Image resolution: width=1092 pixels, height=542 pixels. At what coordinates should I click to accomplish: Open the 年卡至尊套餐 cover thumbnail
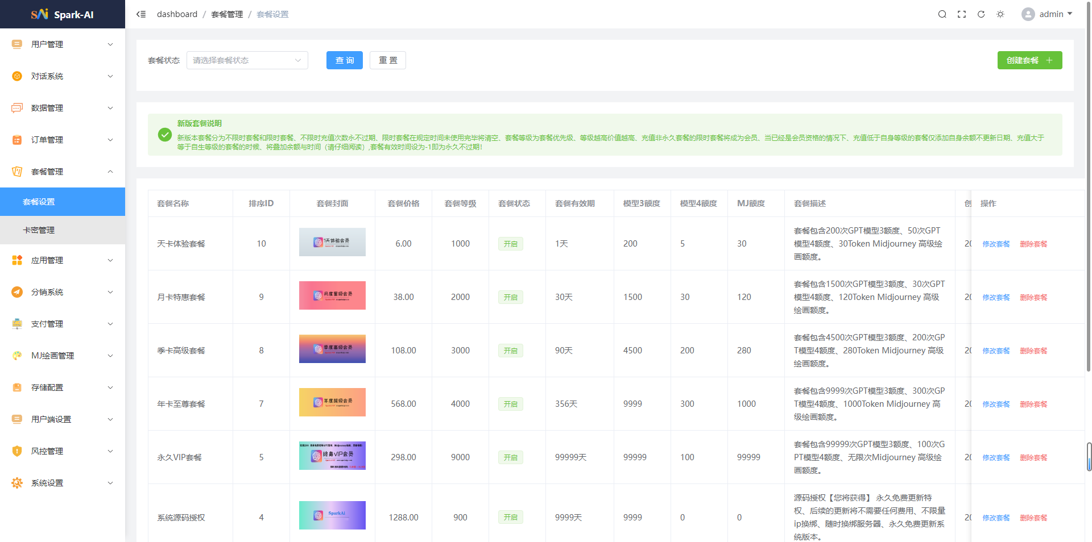[332, 402]
